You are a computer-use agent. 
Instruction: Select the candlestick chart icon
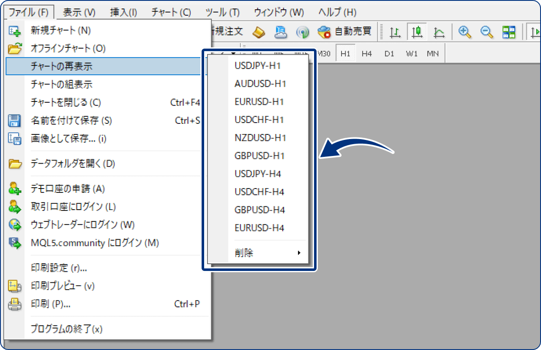tap(417, 32)
